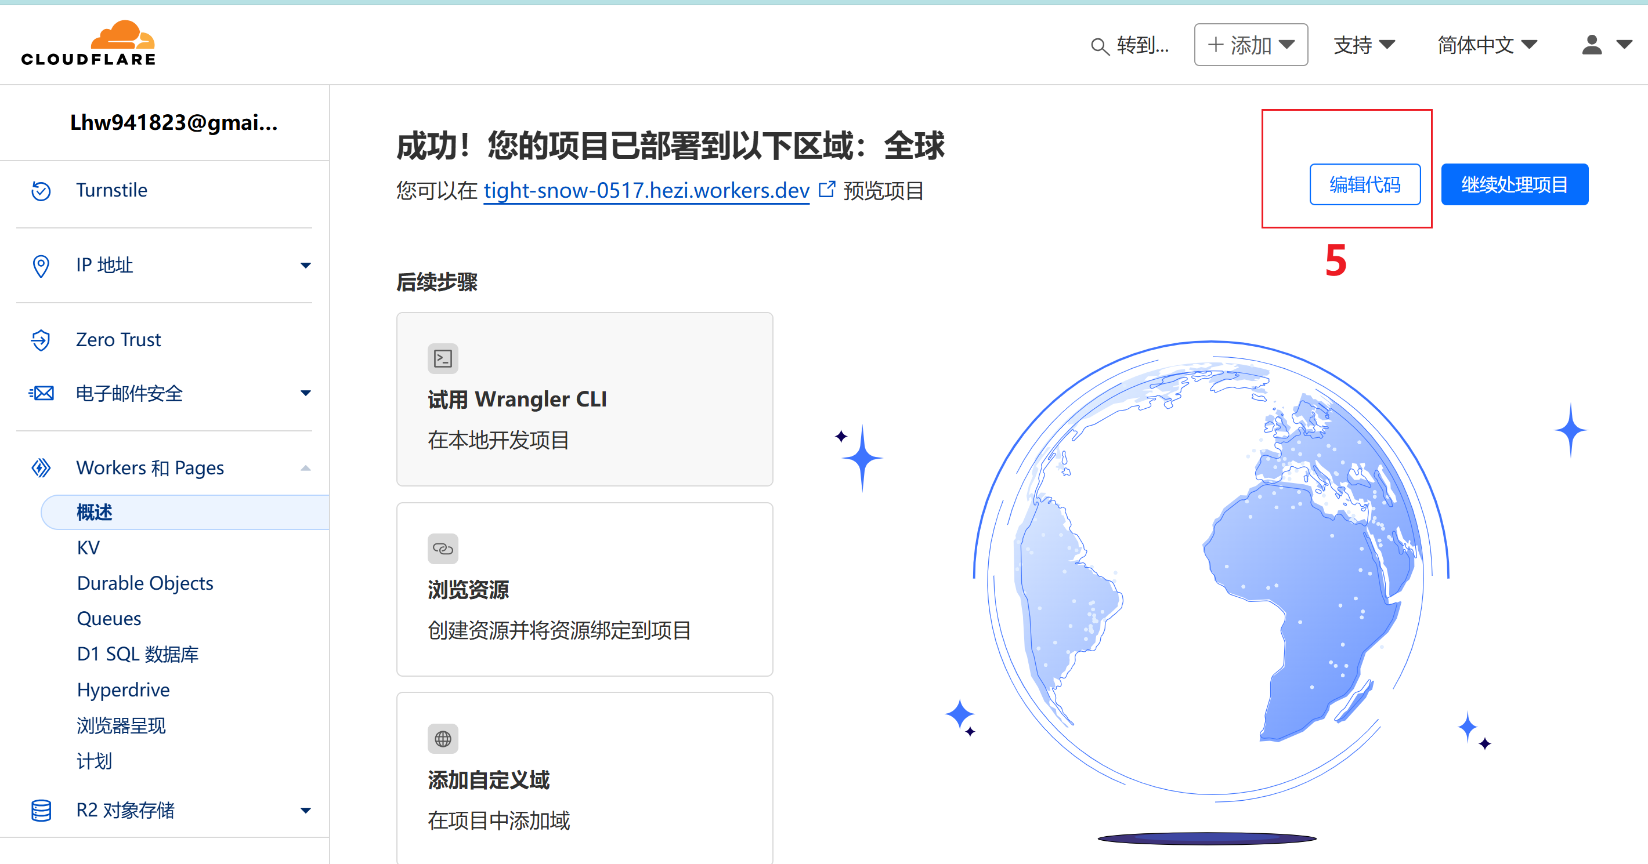Collapse the Workers 和 Pages section

pyautogui.click(x=306, y=468)
